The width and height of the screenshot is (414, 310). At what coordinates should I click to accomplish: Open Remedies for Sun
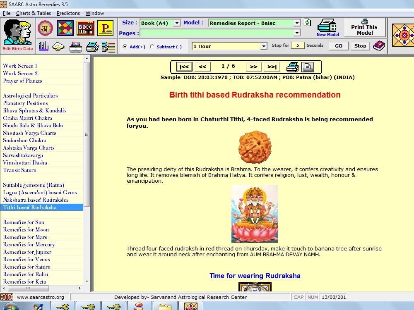(x=24, y=222)
